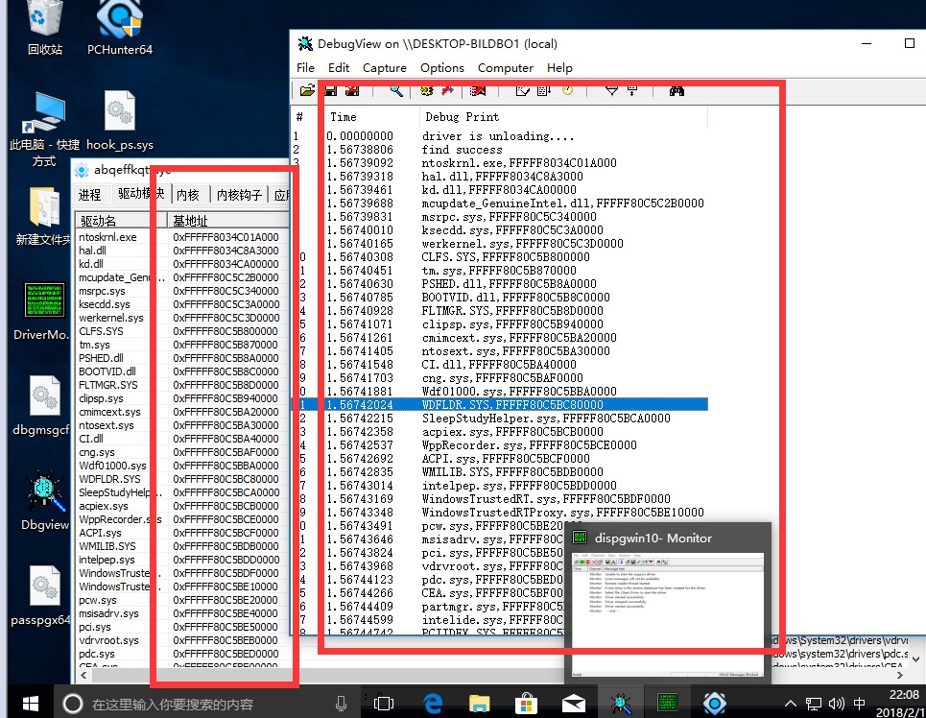This screenshot has width=926, height=718.
Task: Switch to the 内核 tab in PCHunter
Action: click(x=188, y=195)
